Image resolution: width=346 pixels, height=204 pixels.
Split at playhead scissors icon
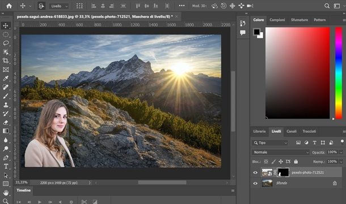pos(84,202)
